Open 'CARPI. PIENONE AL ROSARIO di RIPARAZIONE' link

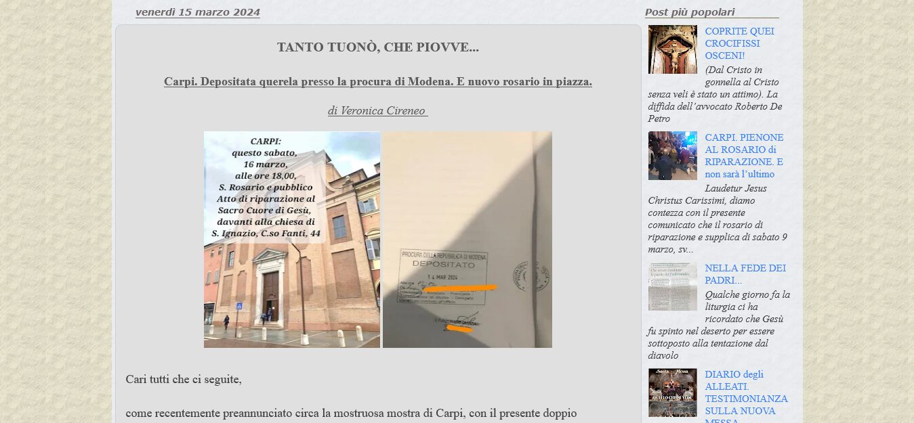click(743, 156)
